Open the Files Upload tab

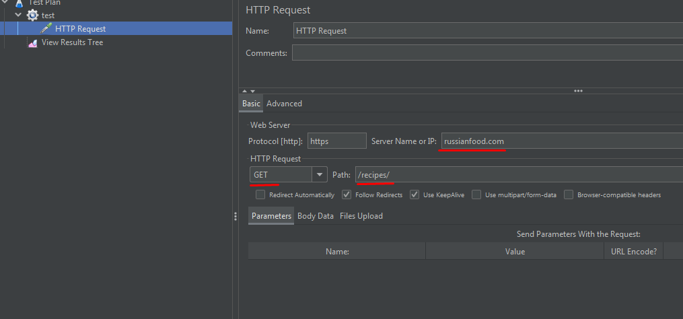coord(361,216)
